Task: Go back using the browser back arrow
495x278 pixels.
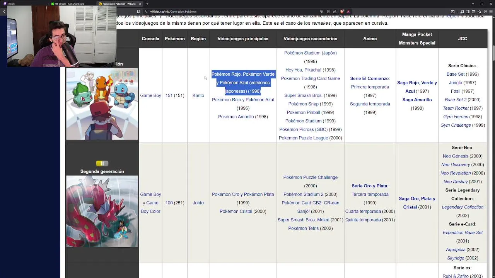Action: (4, 12)
